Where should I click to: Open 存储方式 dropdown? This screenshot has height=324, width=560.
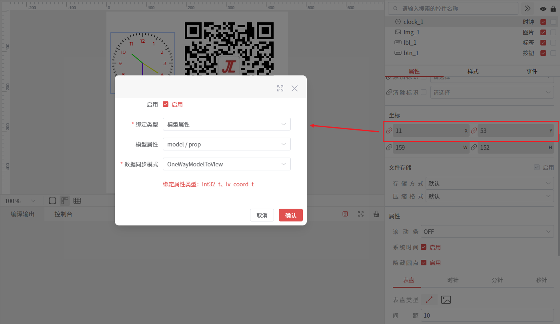point(490,184)
